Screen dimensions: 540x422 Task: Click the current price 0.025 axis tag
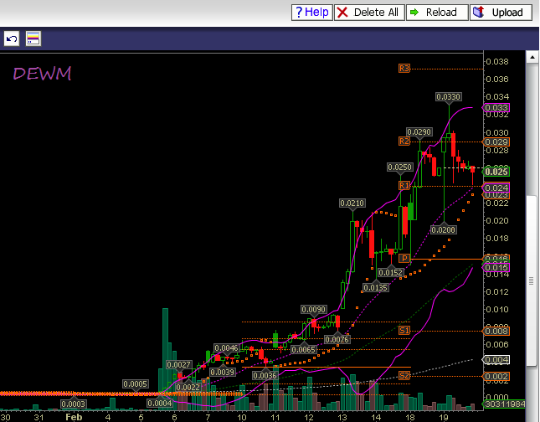click(496, 172)
